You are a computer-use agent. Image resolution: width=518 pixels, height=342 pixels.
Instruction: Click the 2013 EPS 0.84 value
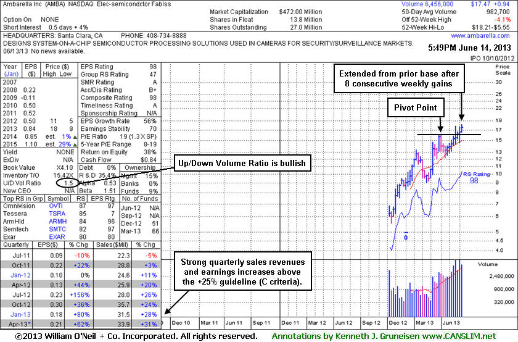tap(30, 128)
